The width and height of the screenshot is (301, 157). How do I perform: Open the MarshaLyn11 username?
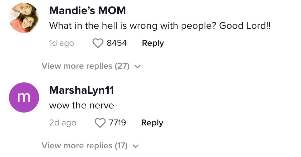[x=82, y=90]
